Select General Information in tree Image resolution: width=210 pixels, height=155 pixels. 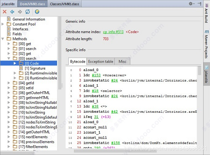[29, 19]
